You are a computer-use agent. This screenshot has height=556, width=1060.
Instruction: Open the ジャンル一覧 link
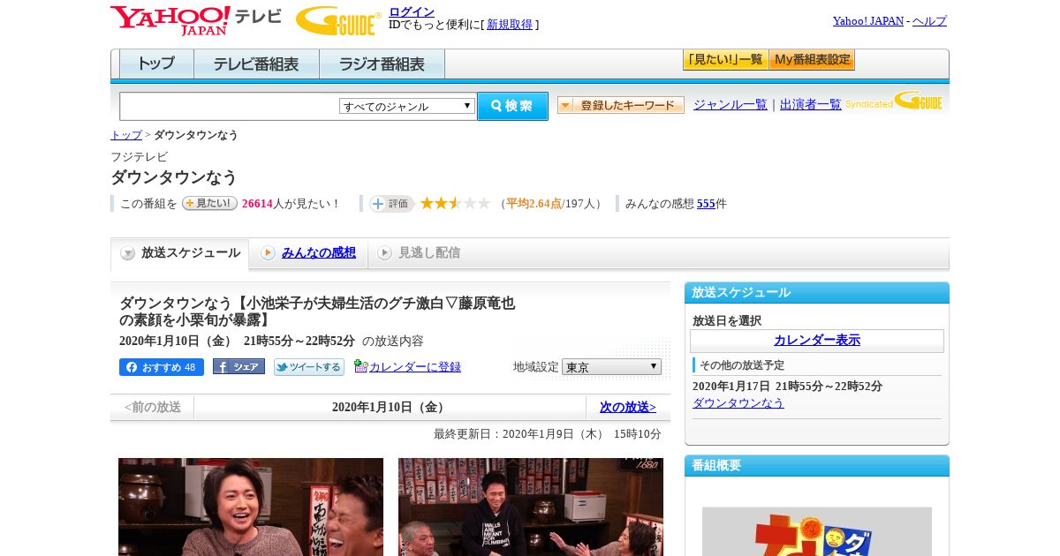click(x=731, y=105)
